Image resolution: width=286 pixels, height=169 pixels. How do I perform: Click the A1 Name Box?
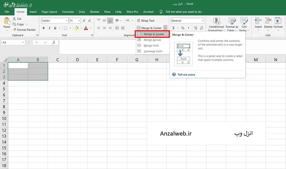pos(13,42)
